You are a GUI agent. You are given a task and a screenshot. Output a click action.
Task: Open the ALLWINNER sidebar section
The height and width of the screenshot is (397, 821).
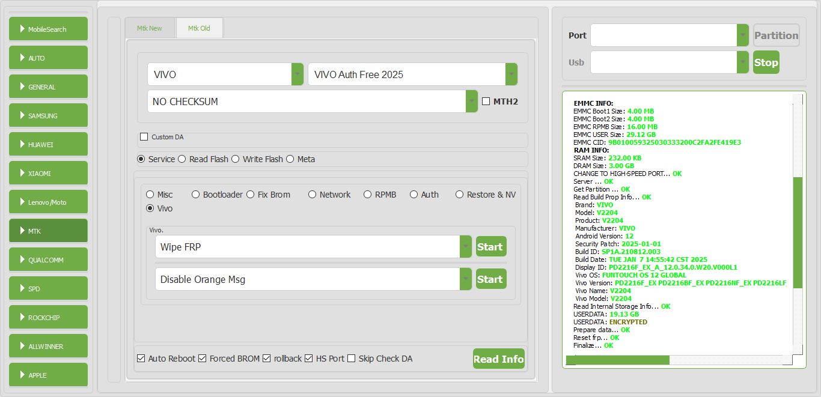48,346
